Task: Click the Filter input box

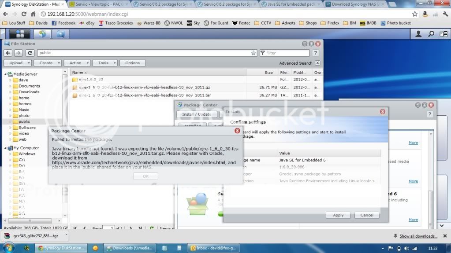Action: coord(285,53)
